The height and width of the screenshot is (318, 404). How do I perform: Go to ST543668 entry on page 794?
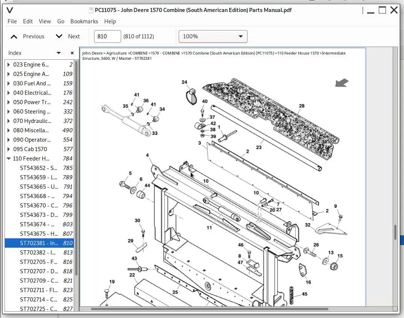[x=39, y=196]
